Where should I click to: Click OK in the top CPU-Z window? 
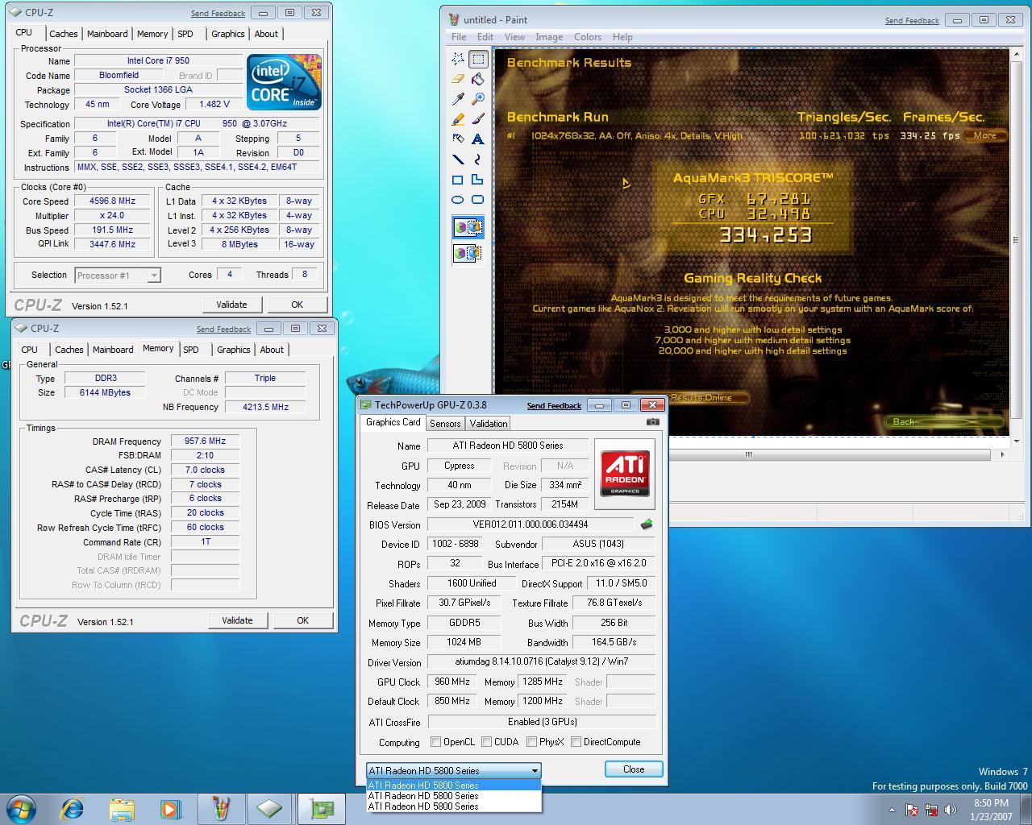[297, 305]
